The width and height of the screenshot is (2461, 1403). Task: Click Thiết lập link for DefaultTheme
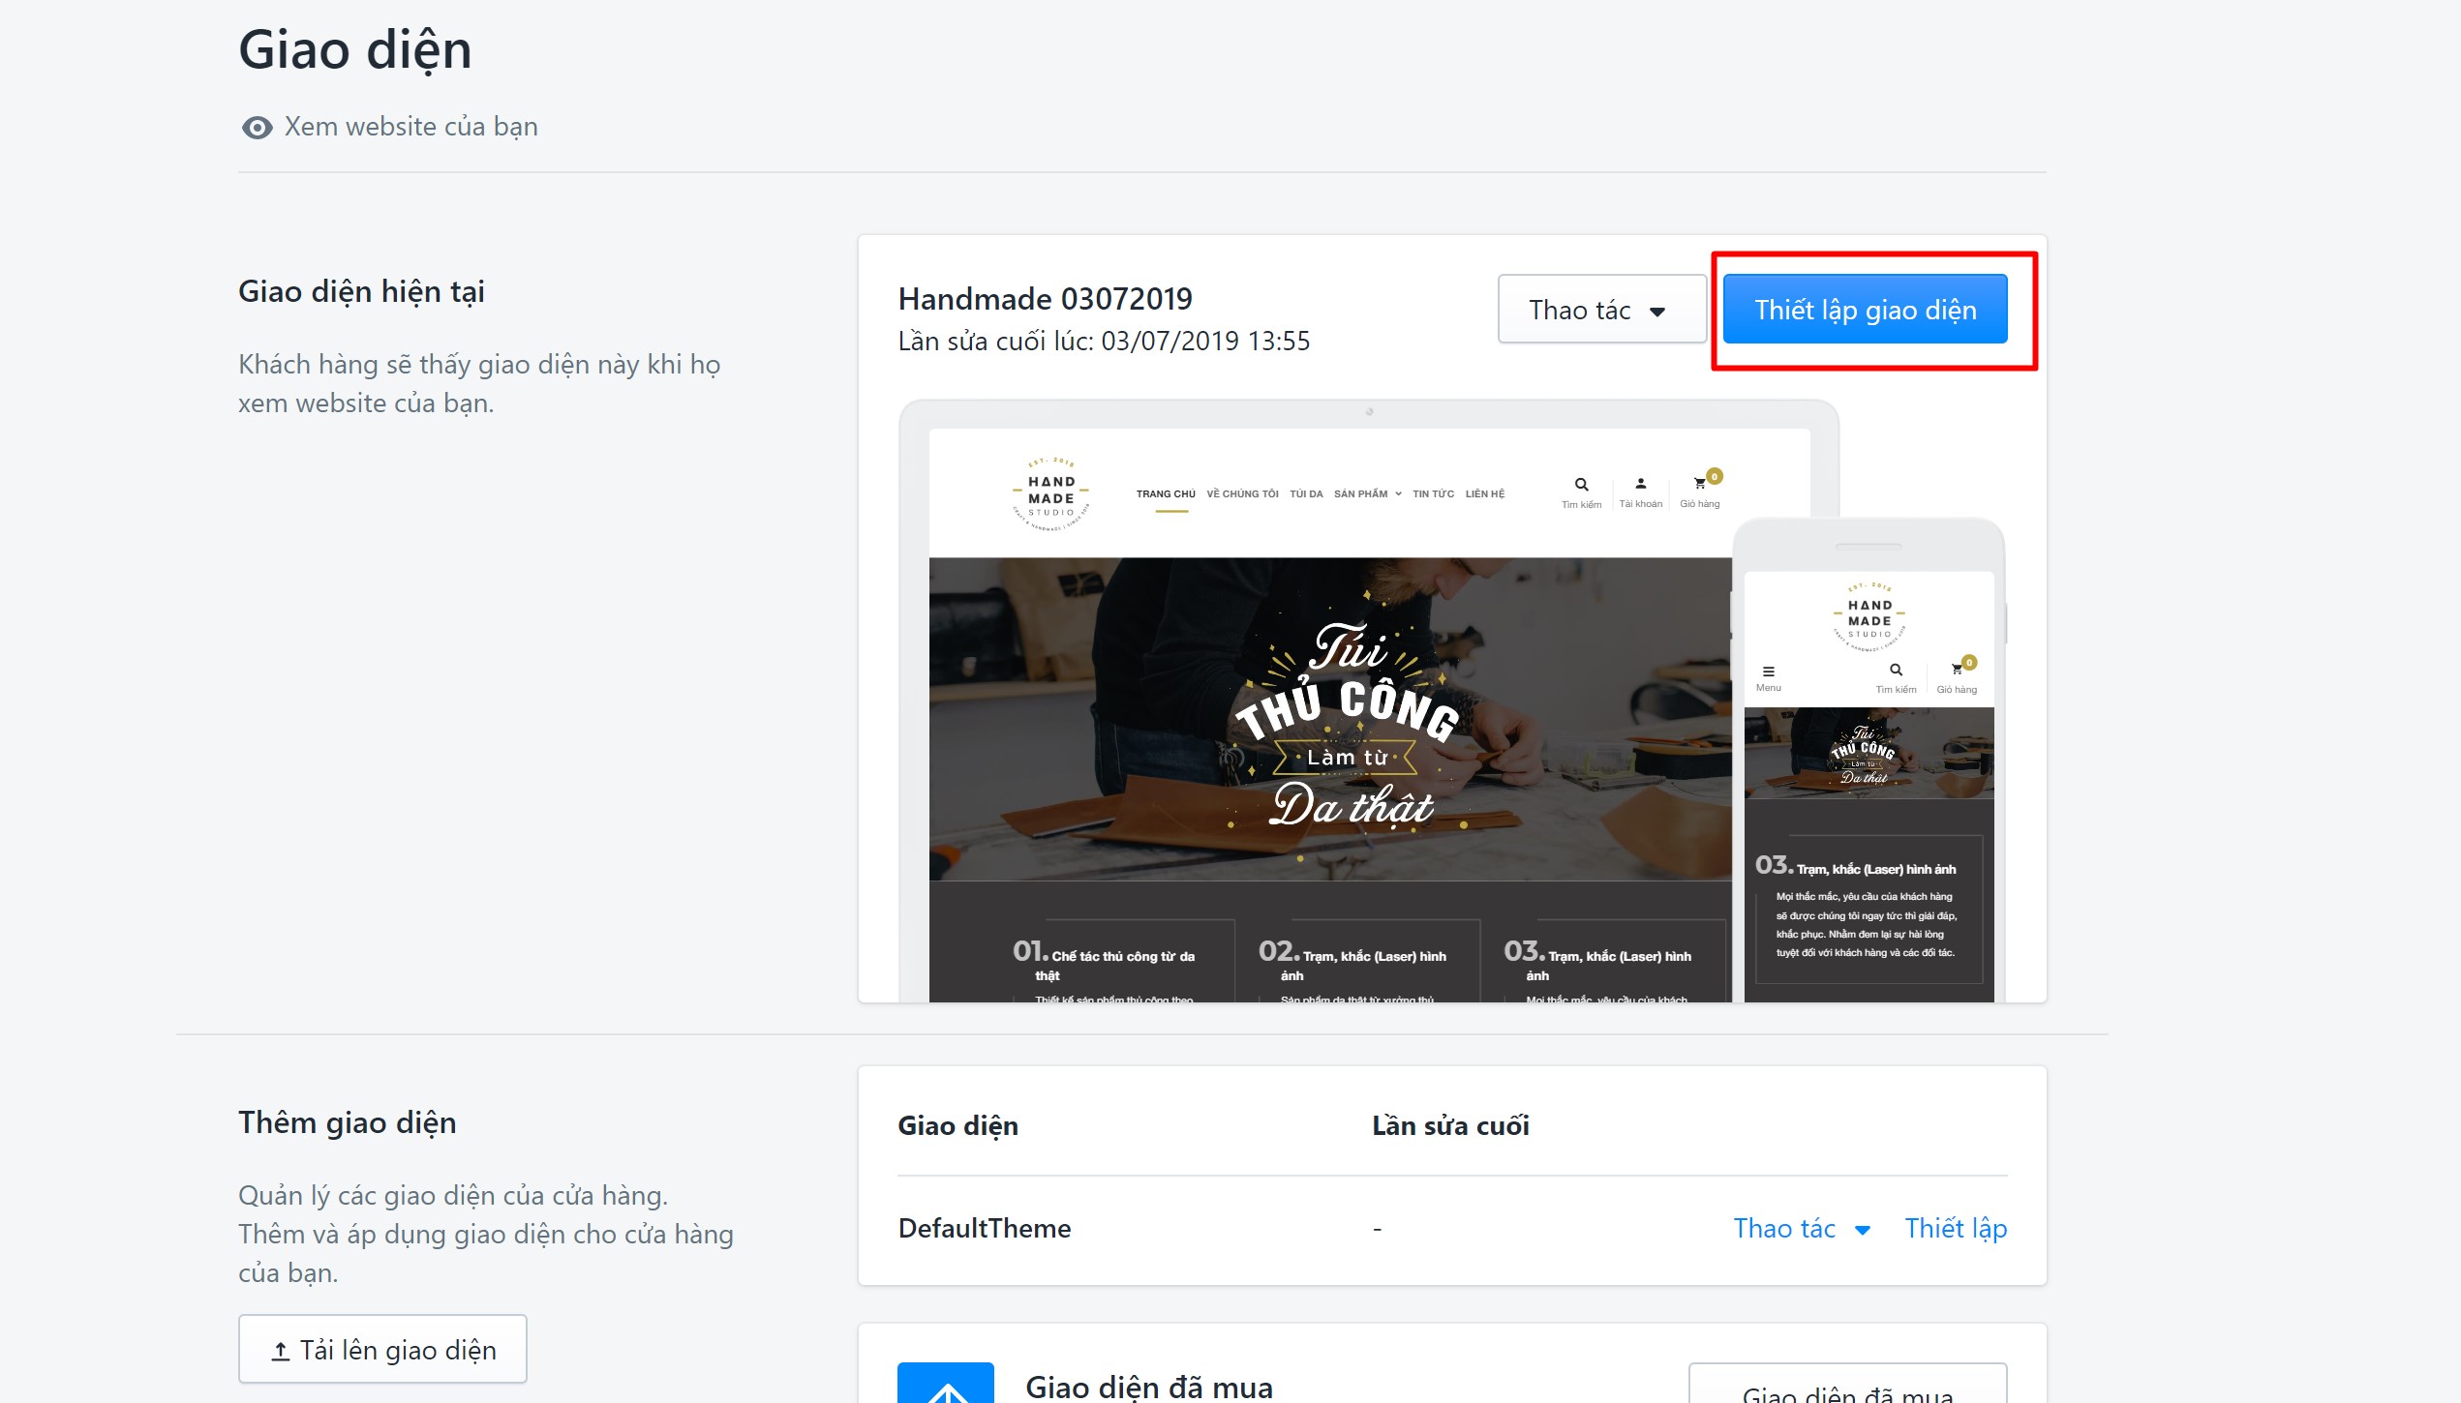click(1956, 1228)
